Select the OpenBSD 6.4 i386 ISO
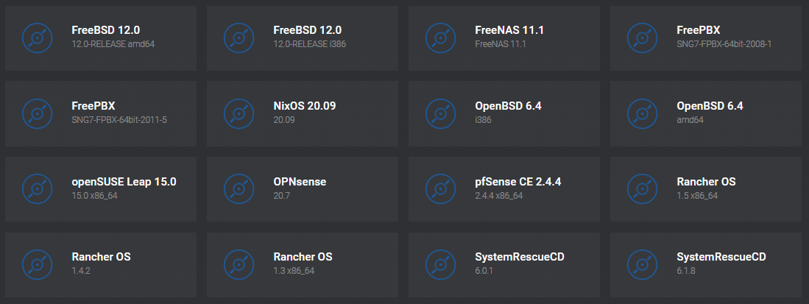 click(x=504, y=113)
